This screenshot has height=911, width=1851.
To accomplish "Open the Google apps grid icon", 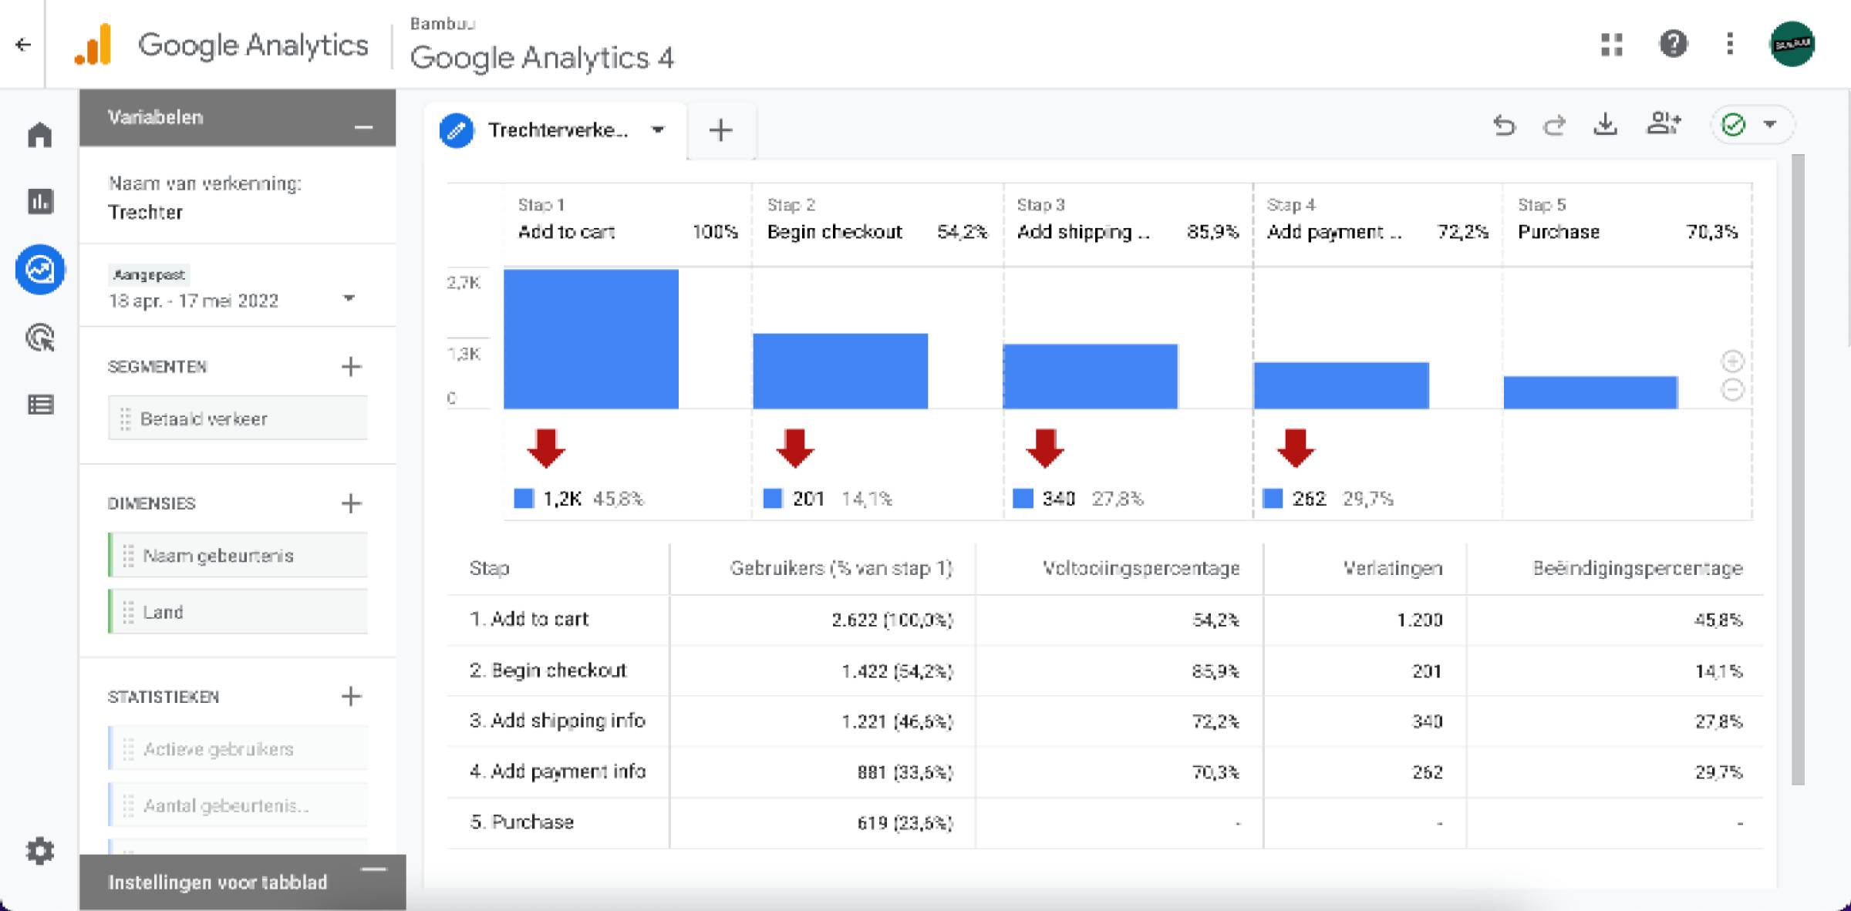I will [1611, 44].
